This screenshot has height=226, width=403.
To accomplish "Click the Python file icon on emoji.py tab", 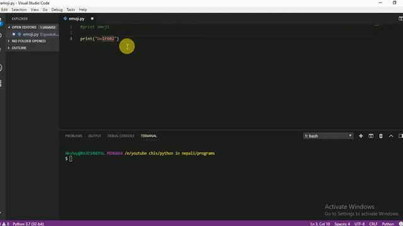I will point(65,18).
